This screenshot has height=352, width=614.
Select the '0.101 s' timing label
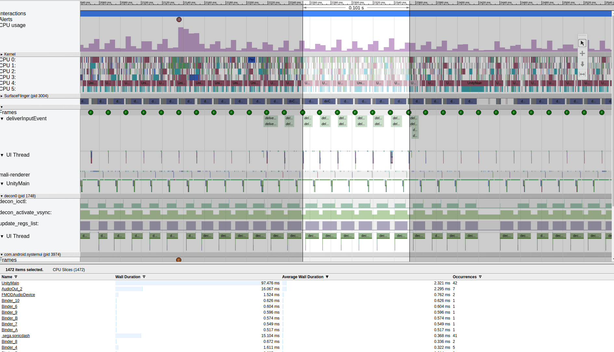click(x=356, y=8)
